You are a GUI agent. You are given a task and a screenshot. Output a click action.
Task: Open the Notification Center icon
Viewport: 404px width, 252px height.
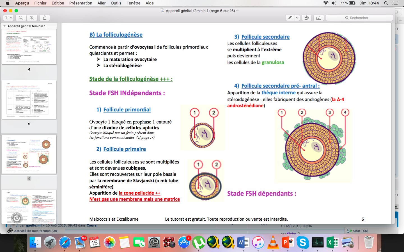[395, 3]
